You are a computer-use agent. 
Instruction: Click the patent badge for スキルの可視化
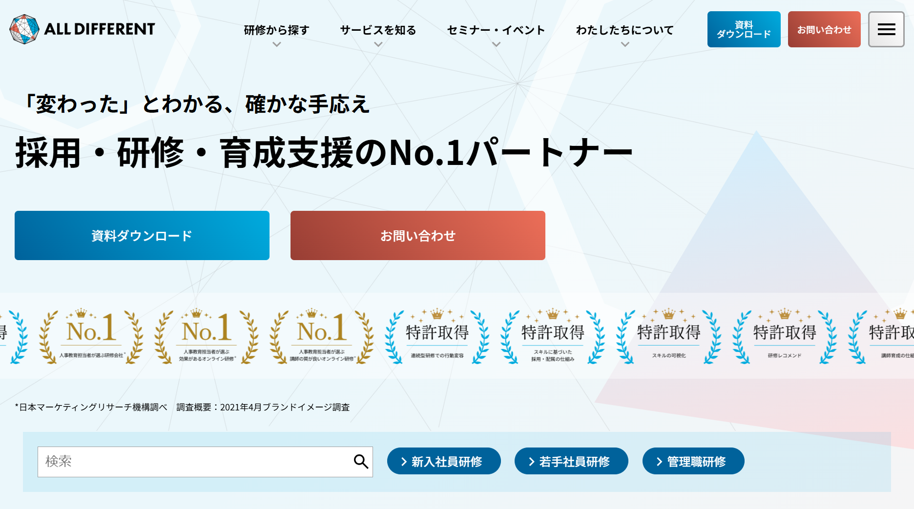pyautogui.click(x=668, y=337)
